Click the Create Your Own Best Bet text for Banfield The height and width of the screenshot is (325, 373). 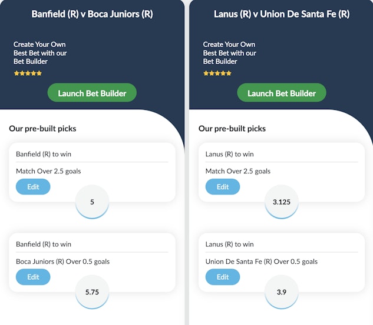[40, 53]
